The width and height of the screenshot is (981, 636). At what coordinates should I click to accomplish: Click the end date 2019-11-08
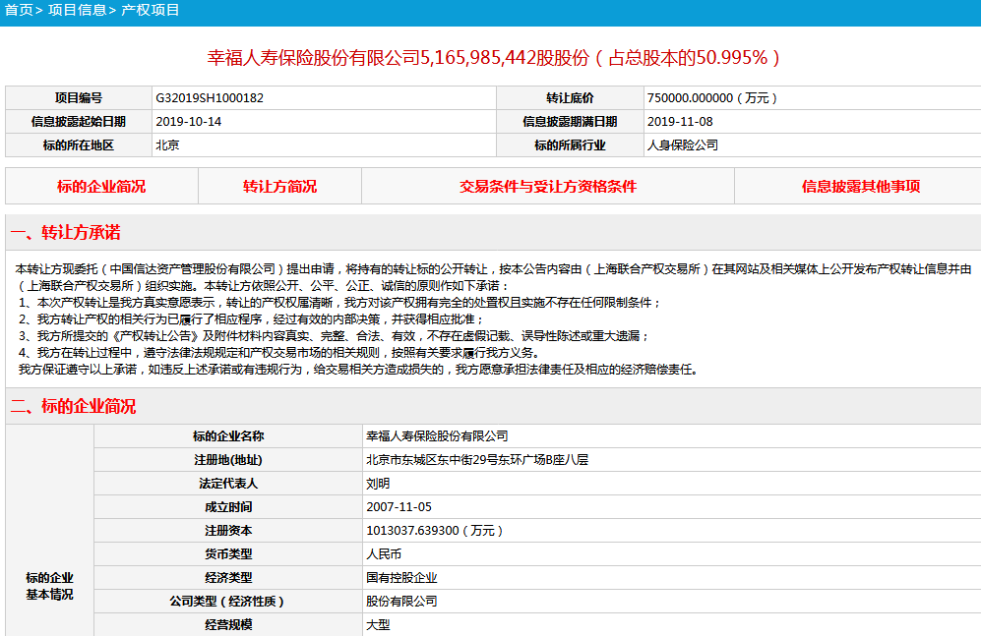pyautogui.click(x=679, y=122)
